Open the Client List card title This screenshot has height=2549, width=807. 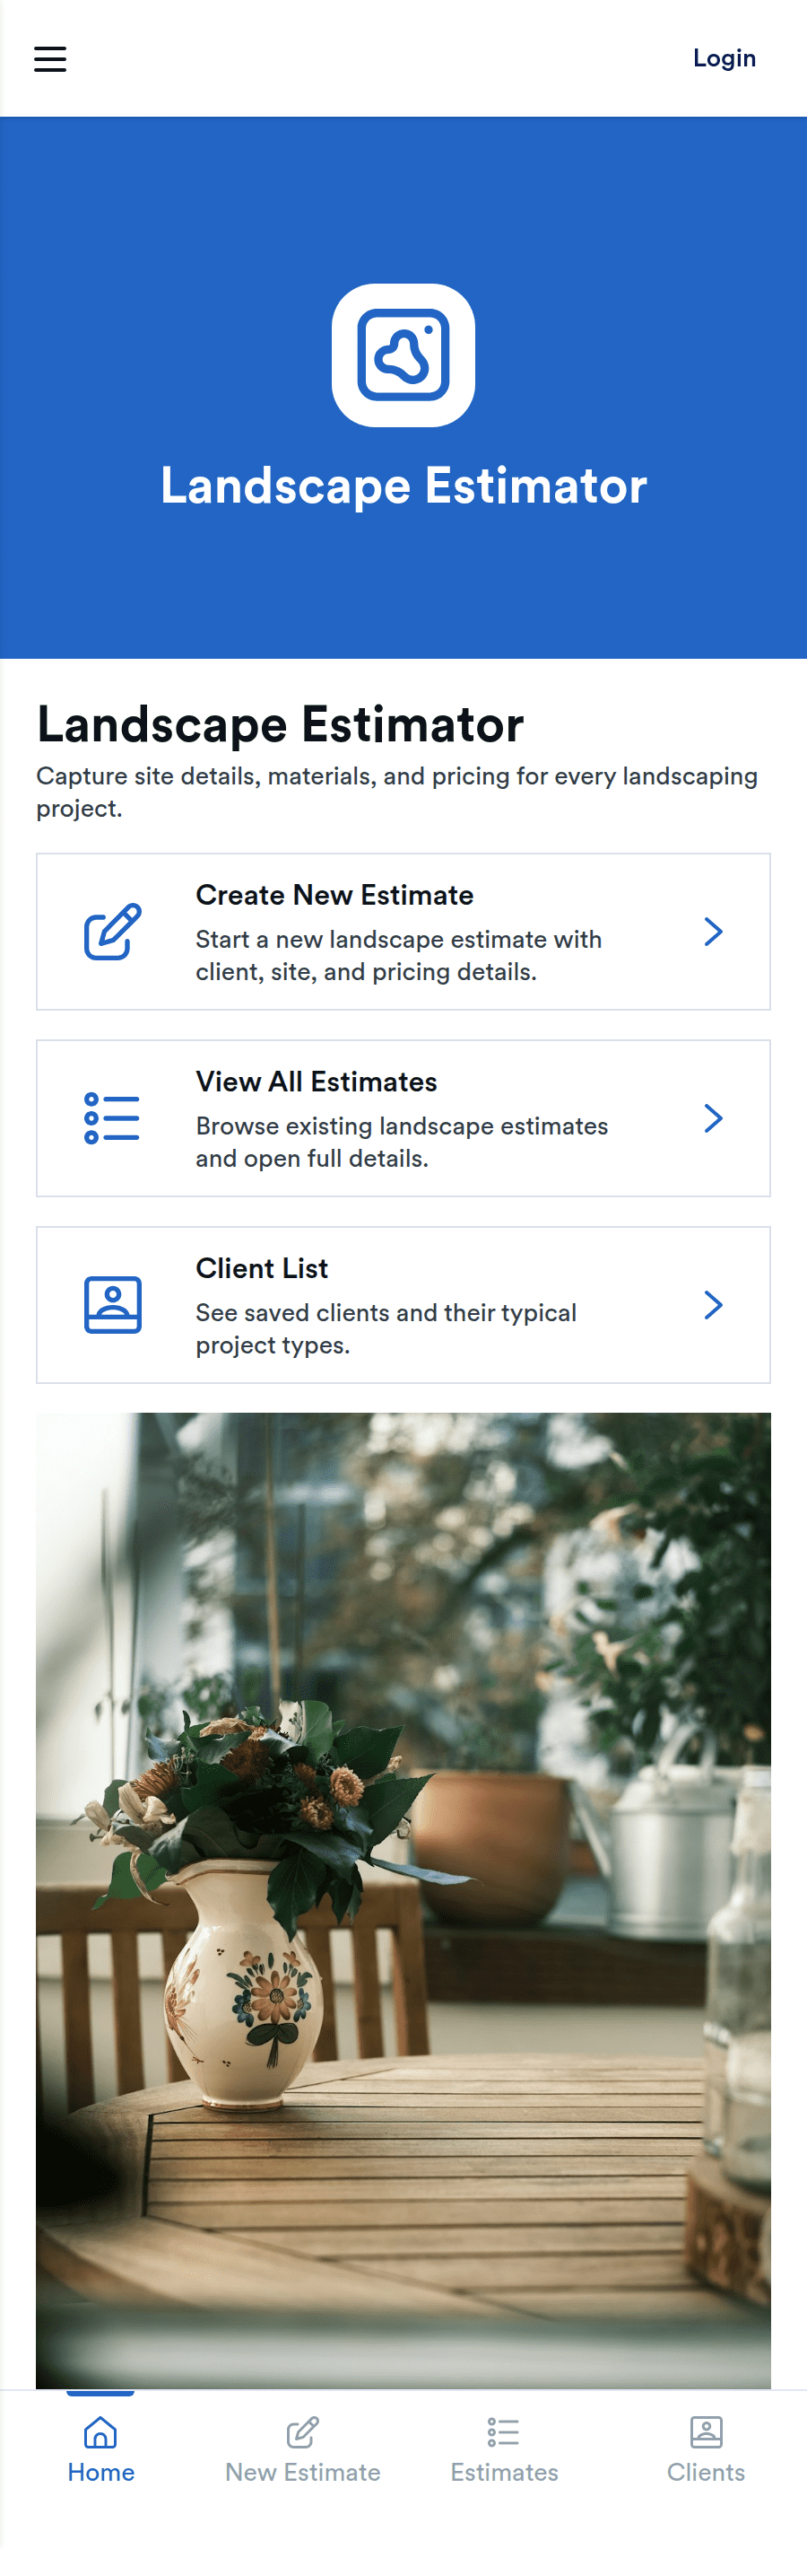[262, 1267]
